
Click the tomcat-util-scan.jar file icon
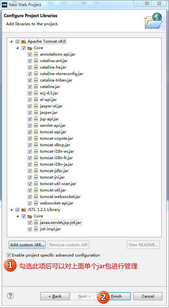point(36,184)
